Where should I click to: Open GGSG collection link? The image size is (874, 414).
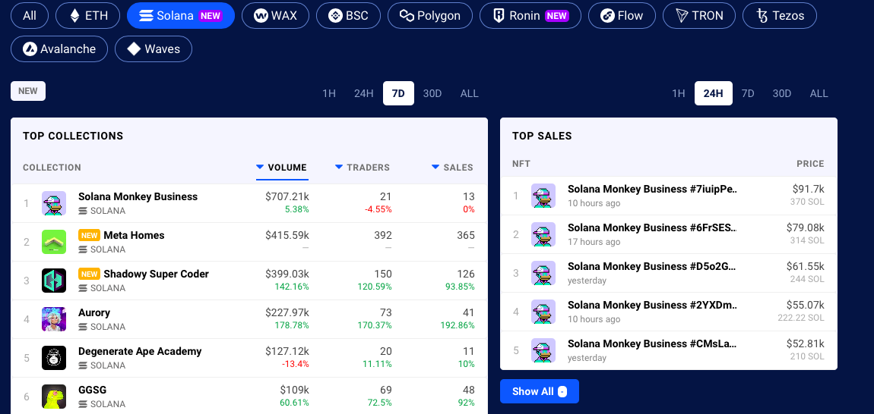(93, 390)
